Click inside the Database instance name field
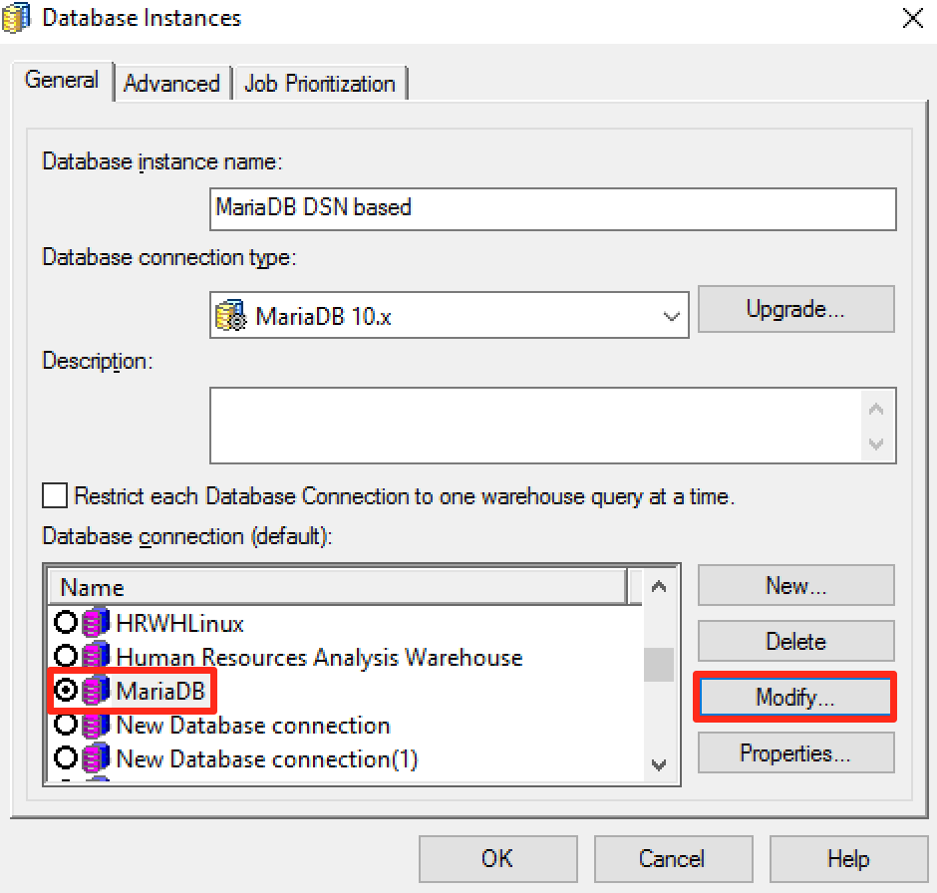The image size is (937, 893). [551, 209]
